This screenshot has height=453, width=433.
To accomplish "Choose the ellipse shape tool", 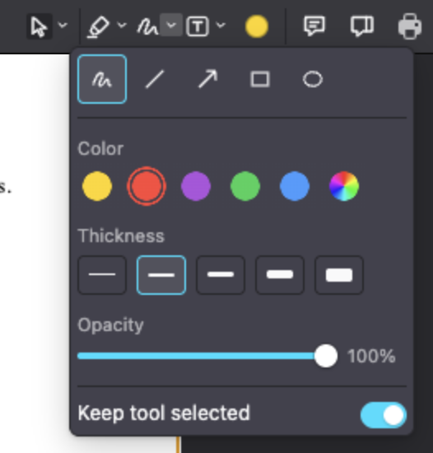I will point(313,79).
